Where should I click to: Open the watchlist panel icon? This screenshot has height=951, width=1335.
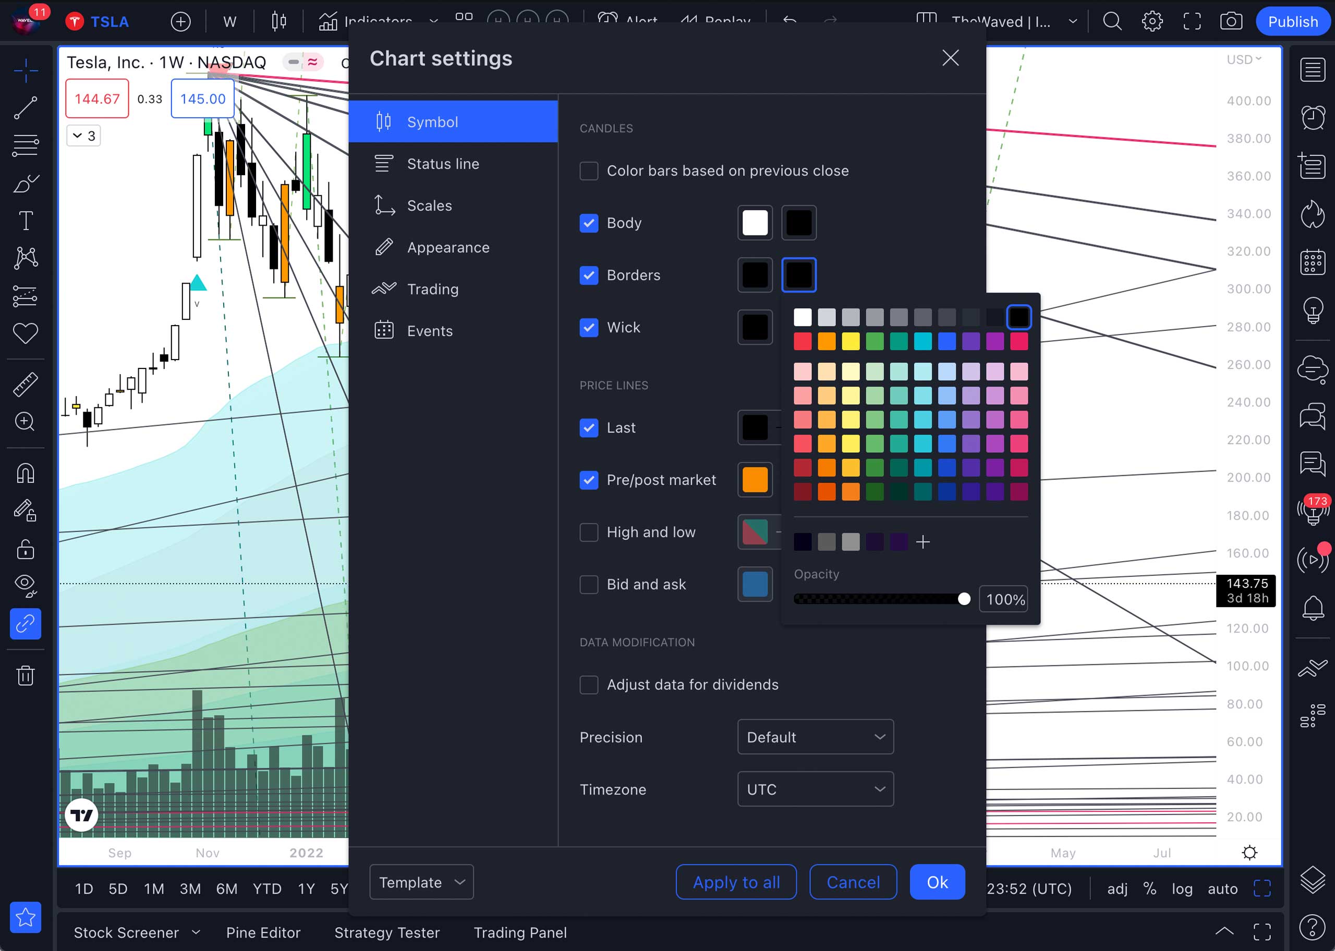1312,70
